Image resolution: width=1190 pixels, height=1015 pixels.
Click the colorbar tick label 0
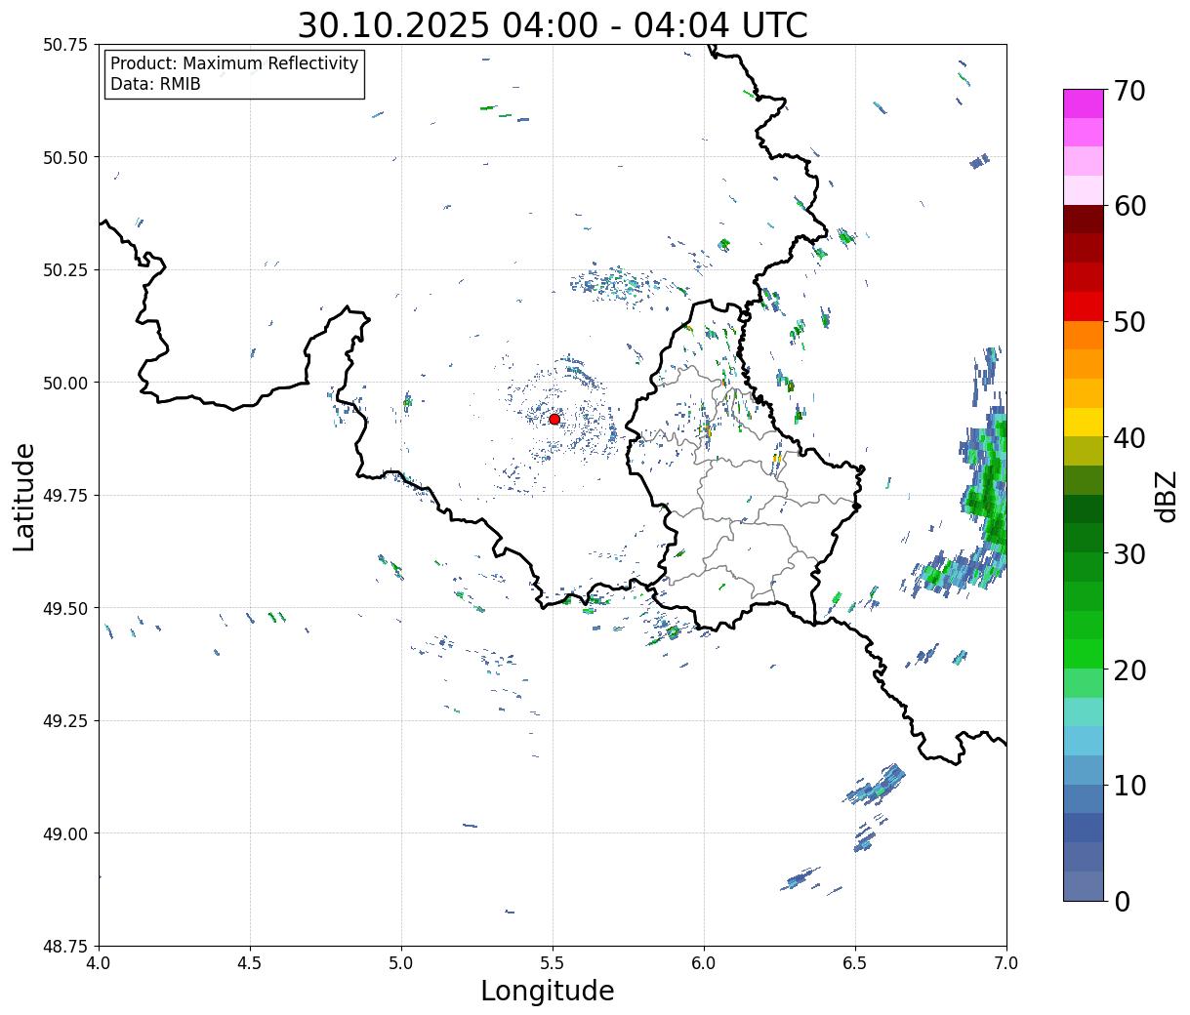point(1121,902)
